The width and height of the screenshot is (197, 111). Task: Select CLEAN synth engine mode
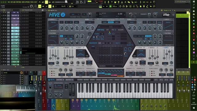coord(105,22)
